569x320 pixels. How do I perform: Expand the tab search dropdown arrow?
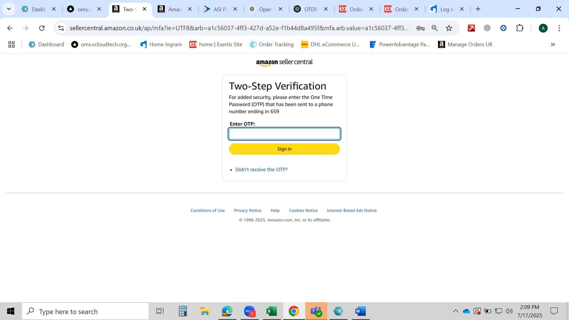(x=9, y=9)
